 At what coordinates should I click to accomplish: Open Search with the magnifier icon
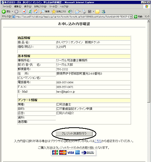click(42, 11)
